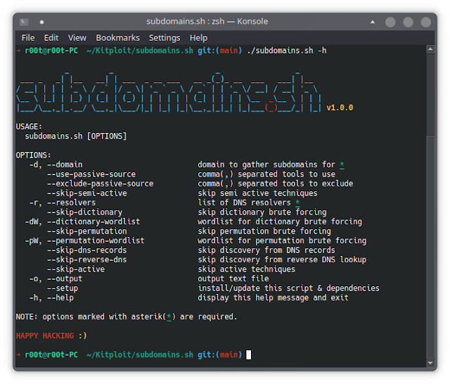This screenshot has width=450, height=384.
Task: Click the "--skip-active" option
Action: tap(76, 269)
